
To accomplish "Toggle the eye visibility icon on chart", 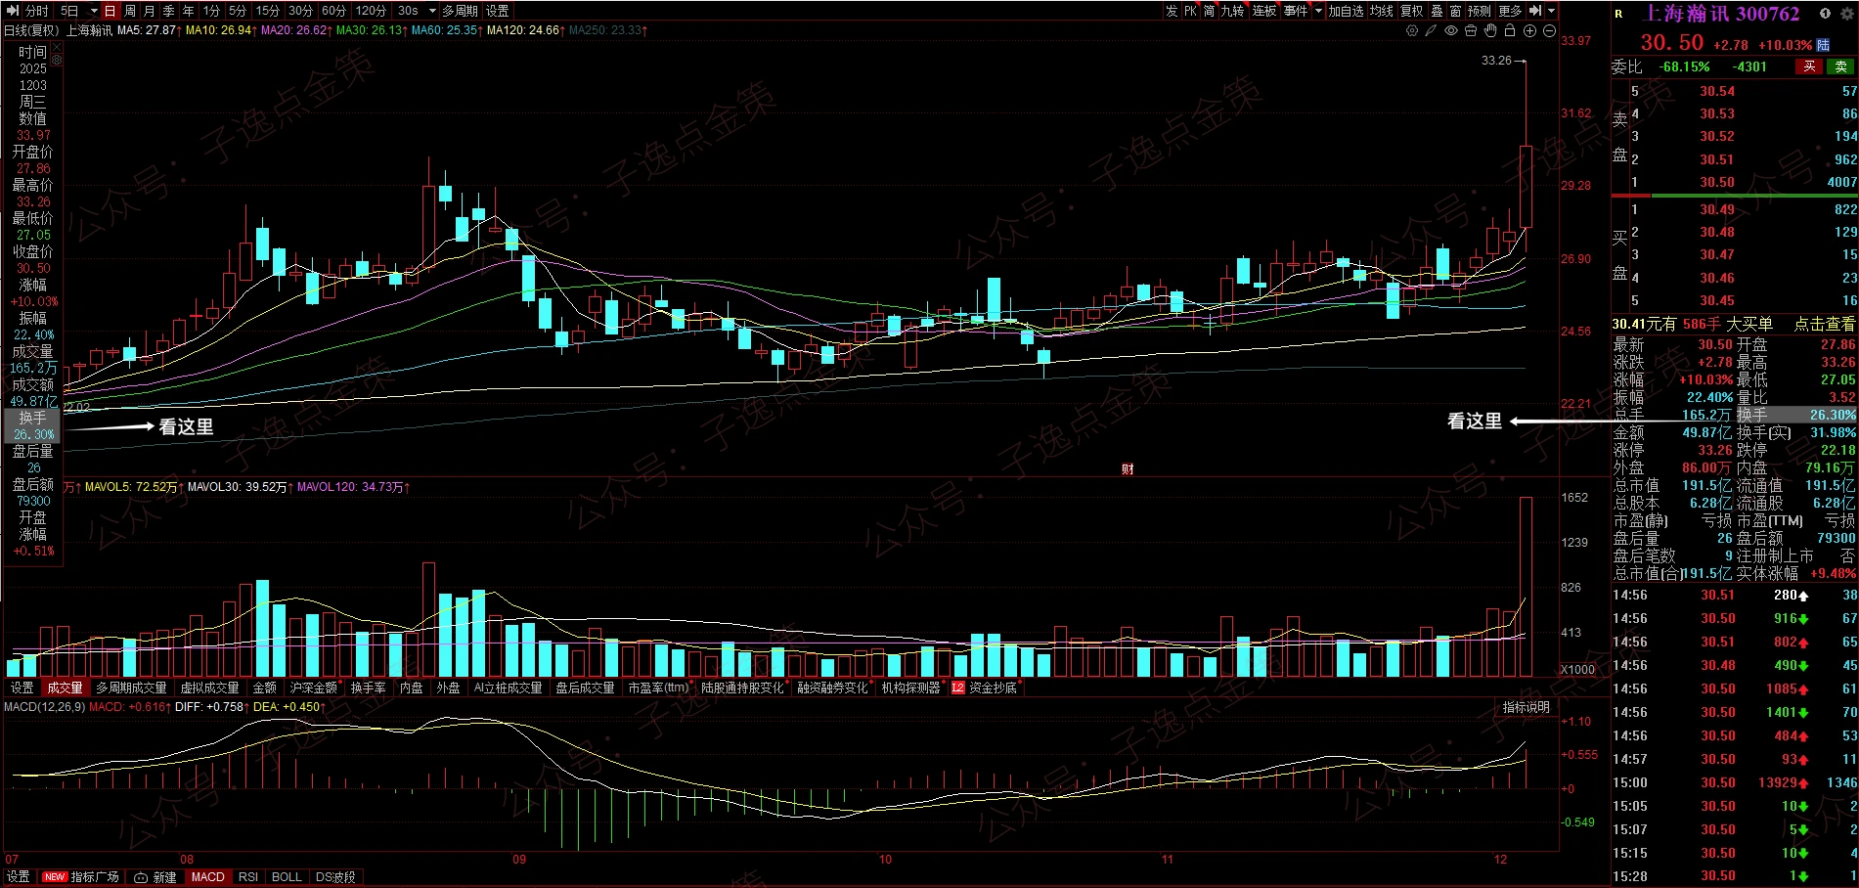I will pos(1451,30).
